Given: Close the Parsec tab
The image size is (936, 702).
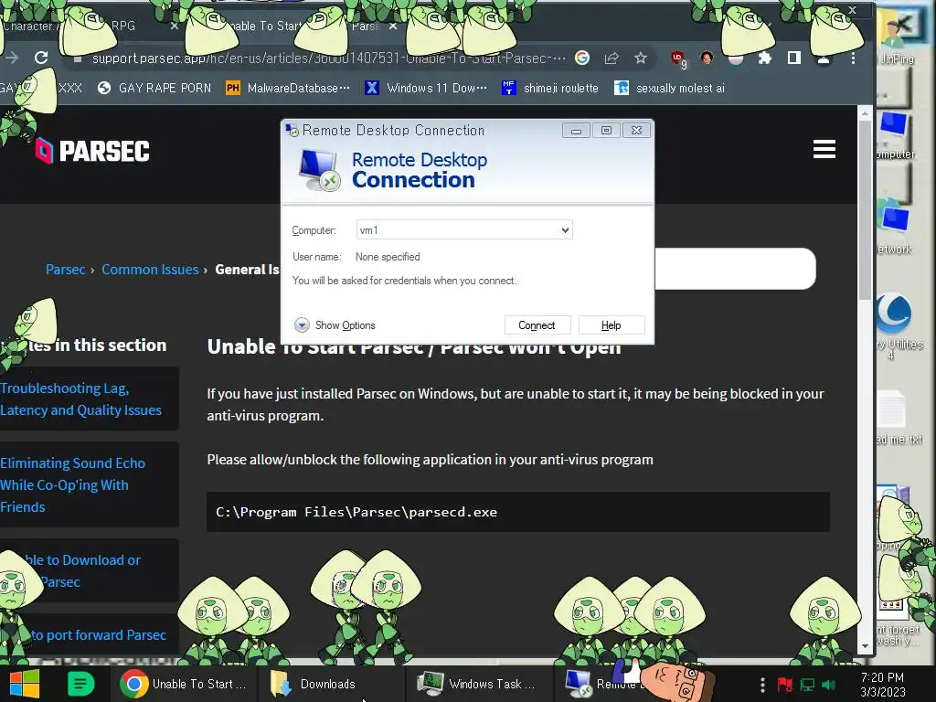Looking at the screenshot, I should point(393,27).
